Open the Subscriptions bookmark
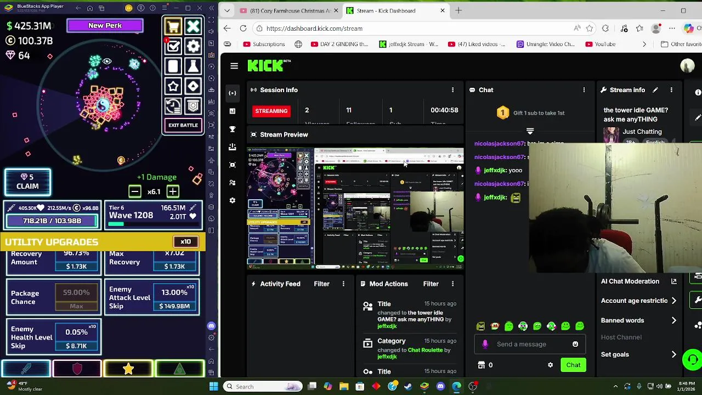The image size is (702, 395). 264,44
